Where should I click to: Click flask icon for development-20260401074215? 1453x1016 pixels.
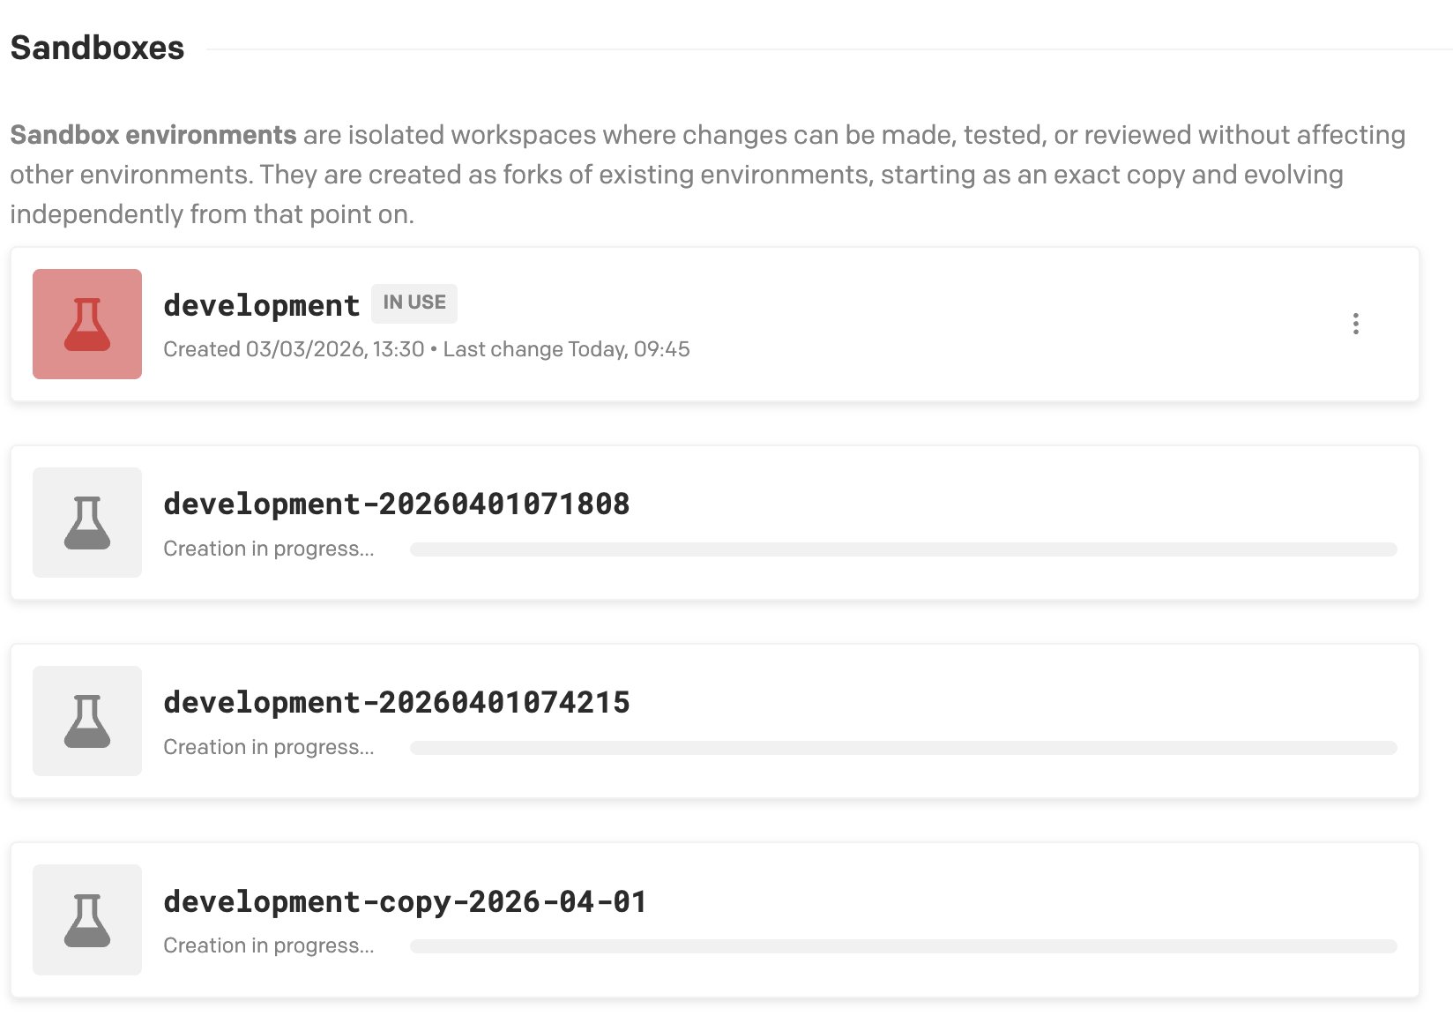click(87, 721)
